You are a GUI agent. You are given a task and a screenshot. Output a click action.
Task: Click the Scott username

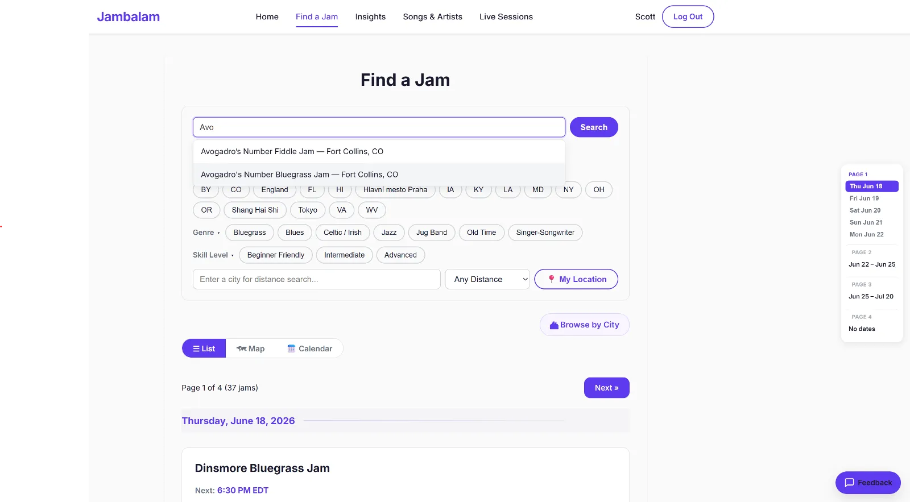645,17
